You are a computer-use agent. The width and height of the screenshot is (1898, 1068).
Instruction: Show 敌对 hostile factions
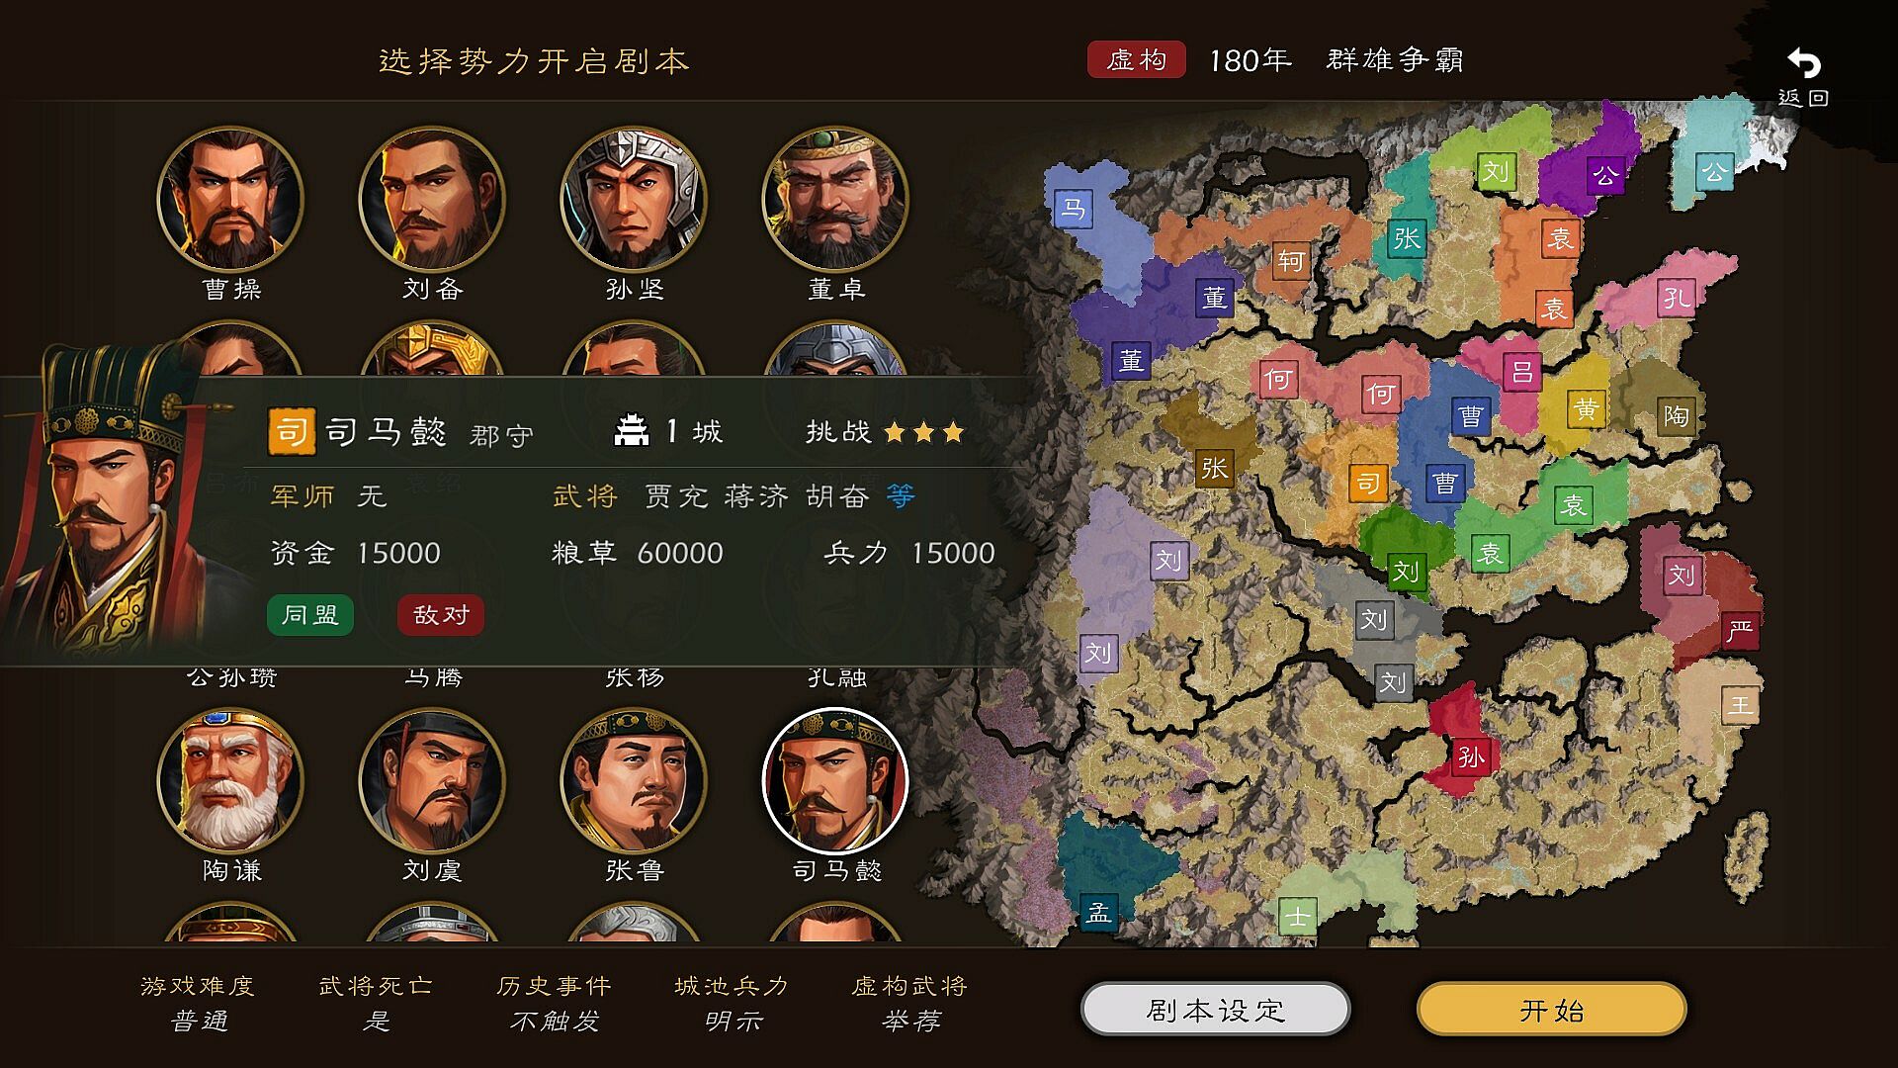coord(441,615)
